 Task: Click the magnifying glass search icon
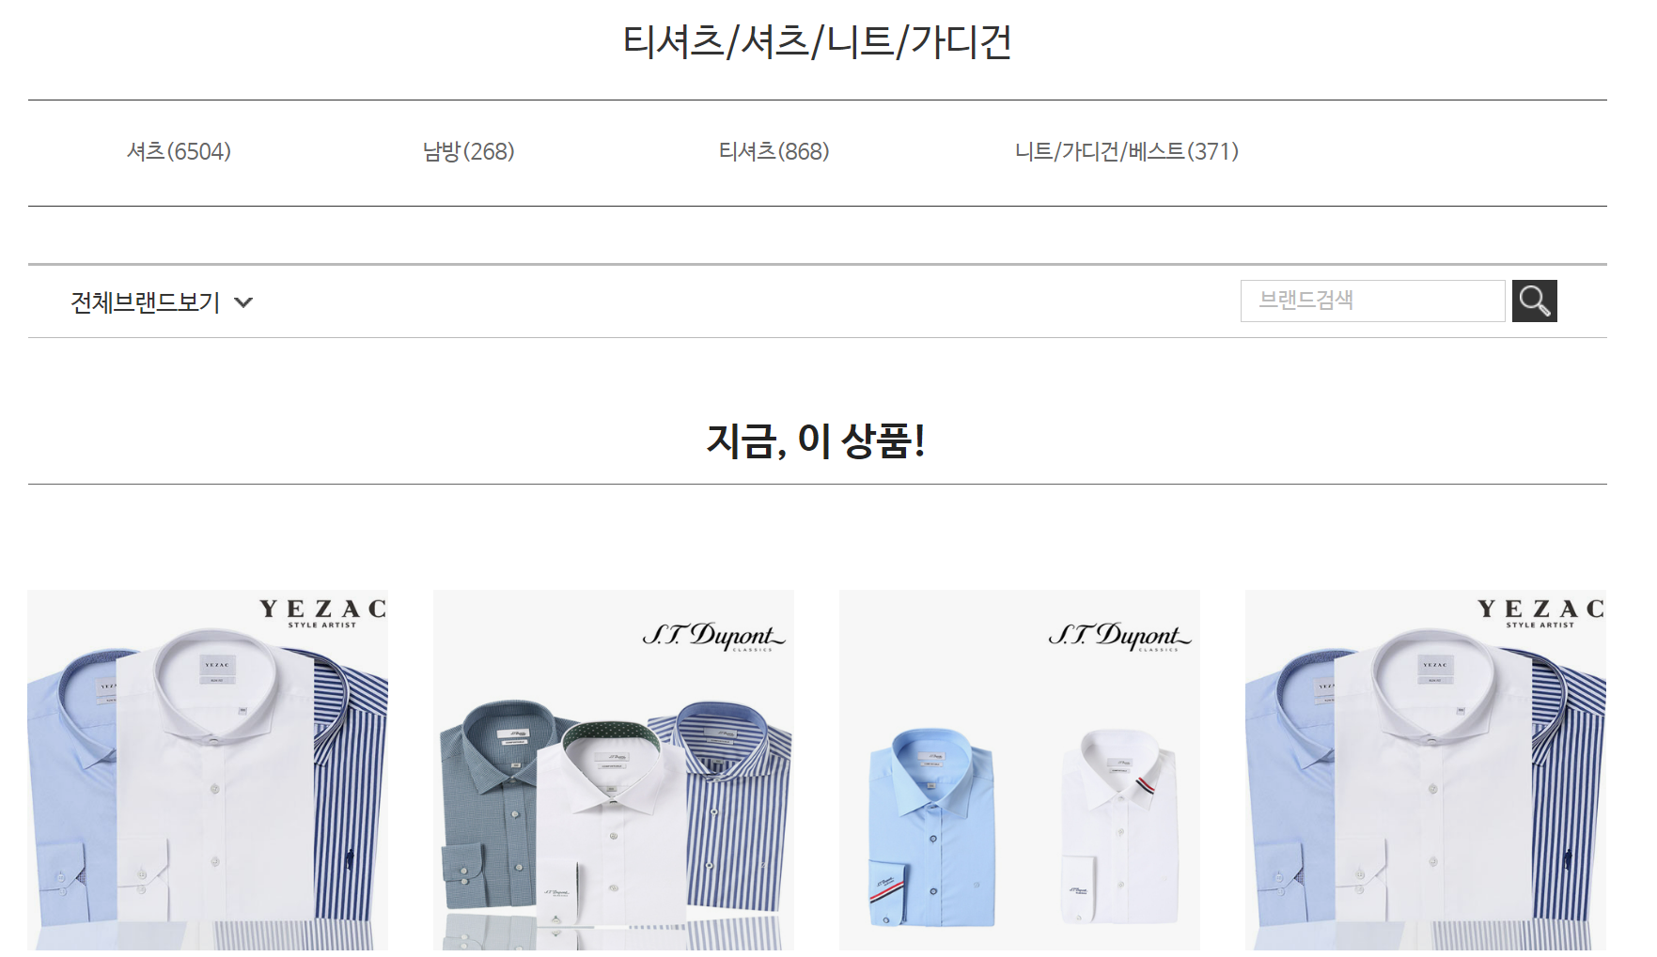coord(1534,301)
